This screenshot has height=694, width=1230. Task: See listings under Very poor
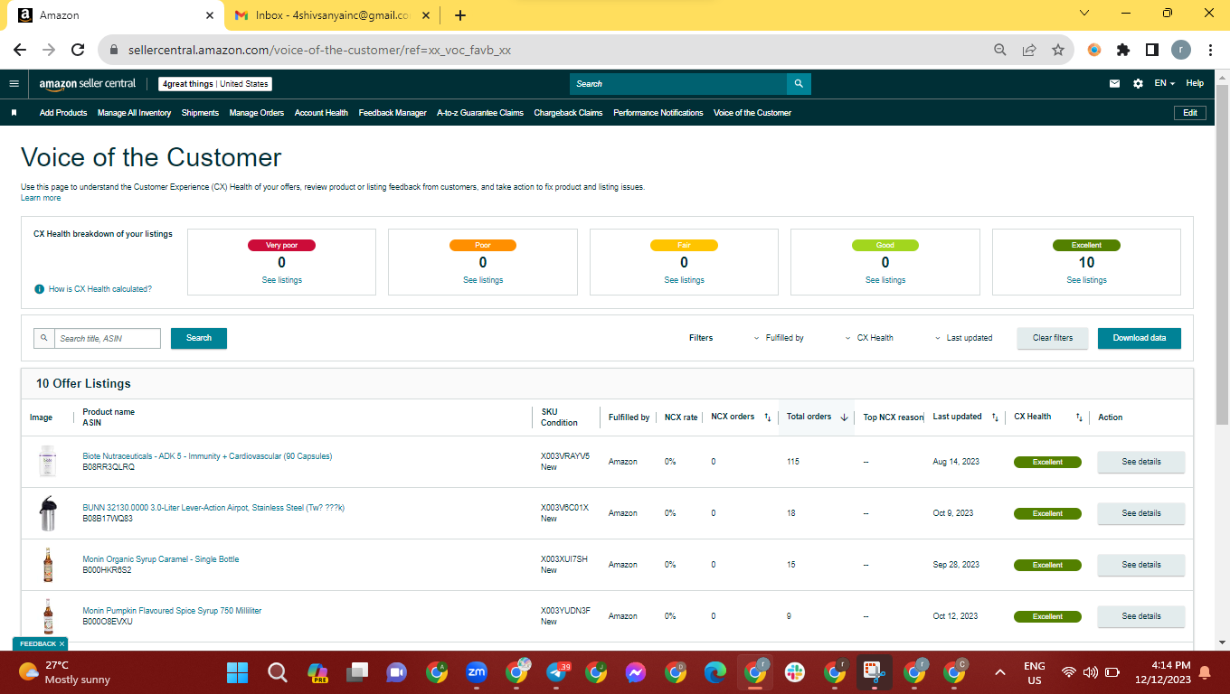coord(281,280)
